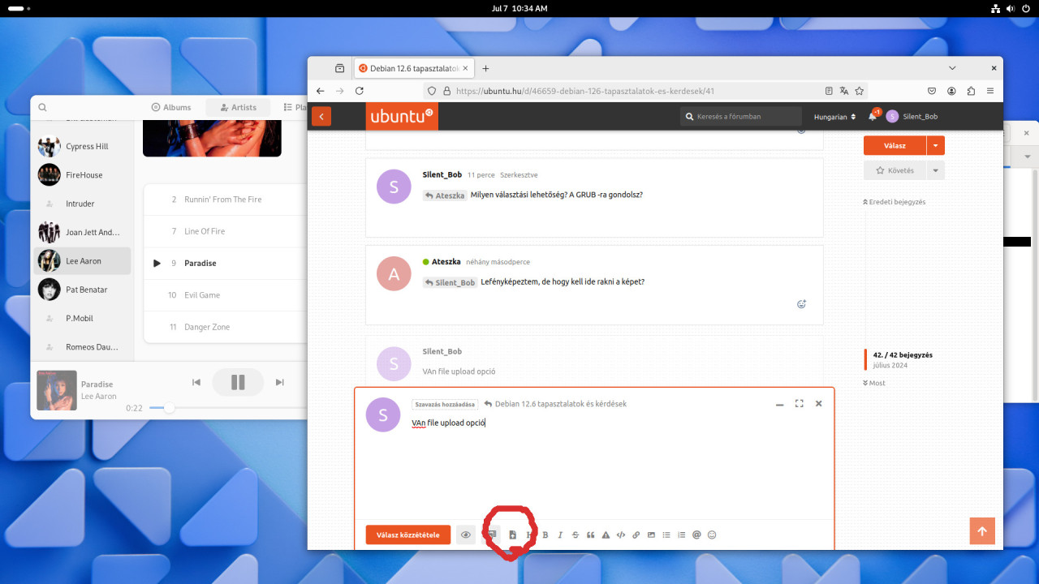Toggle reply preview eye button

point(466,535)
